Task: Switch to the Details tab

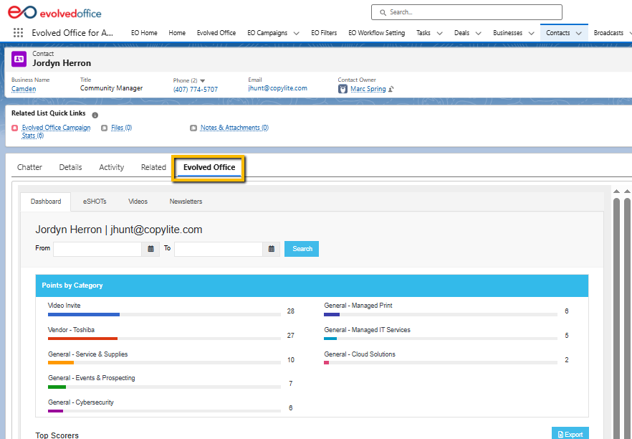Action: 70,167
